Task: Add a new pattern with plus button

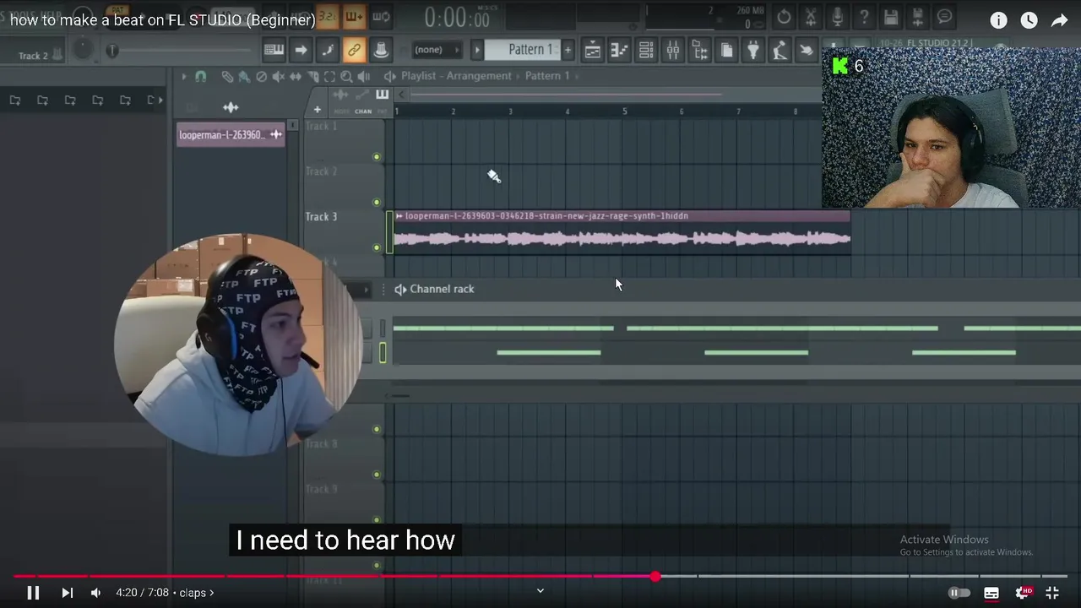Action: coord(568,50)
